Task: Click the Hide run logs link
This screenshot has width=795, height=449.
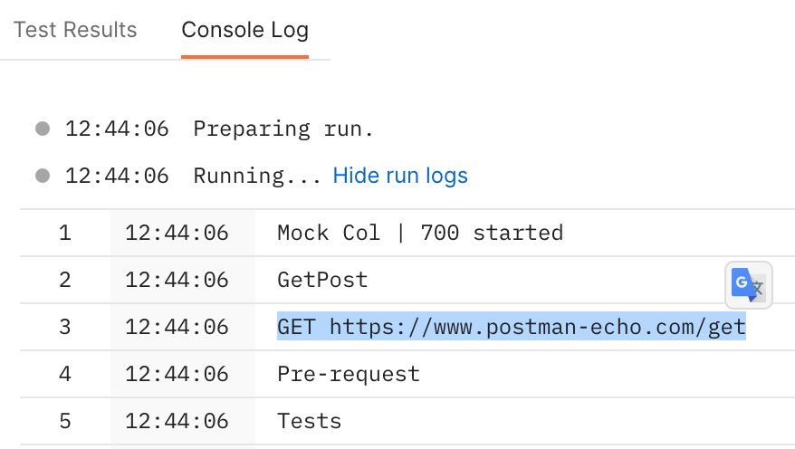Action: coord(400,176)
